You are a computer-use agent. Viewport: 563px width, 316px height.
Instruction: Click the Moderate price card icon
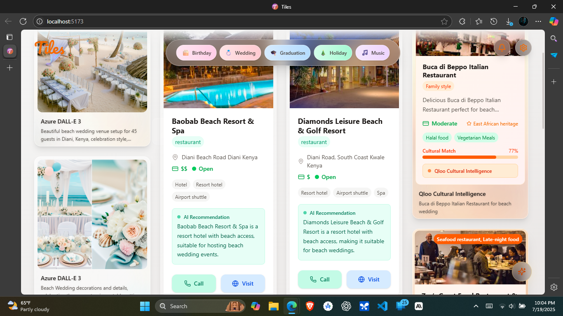coord(426,123)
